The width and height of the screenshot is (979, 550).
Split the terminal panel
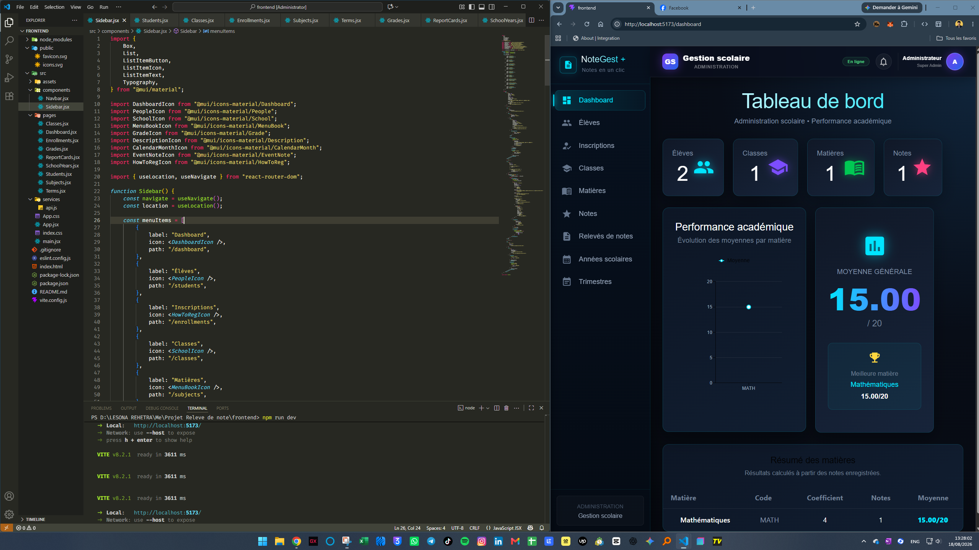[497, 408]
